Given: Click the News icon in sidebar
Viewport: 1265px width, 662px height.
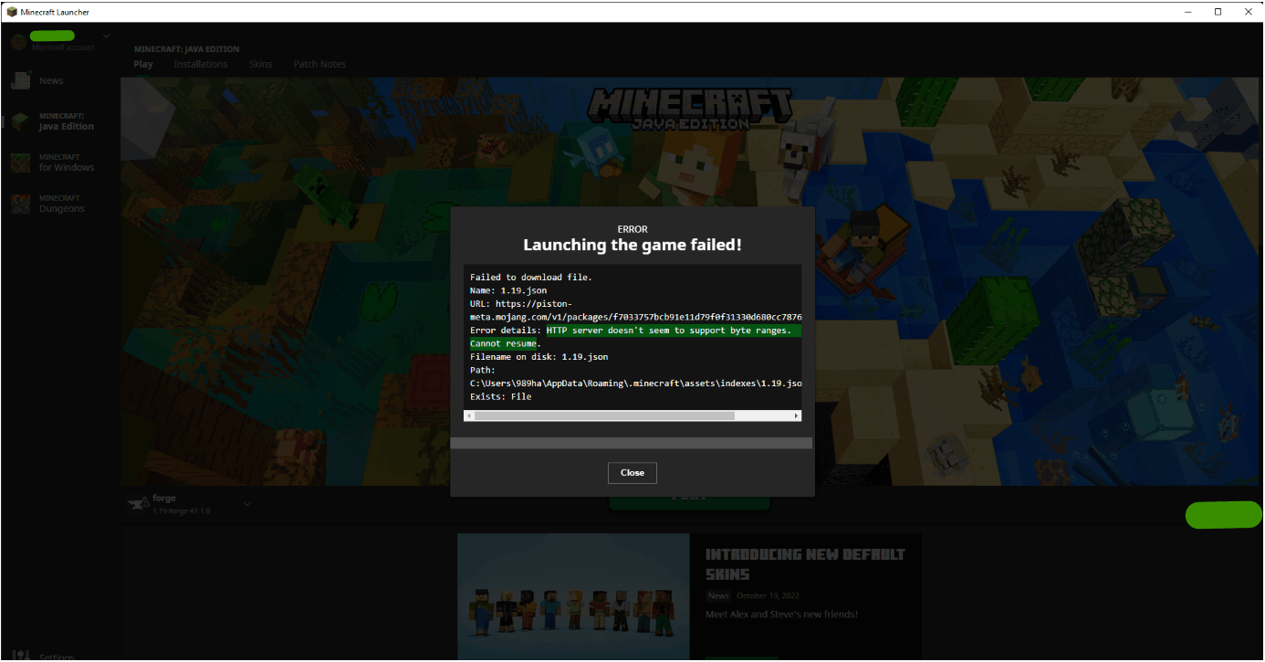Looking at the screenshot, I should [21, 80].
